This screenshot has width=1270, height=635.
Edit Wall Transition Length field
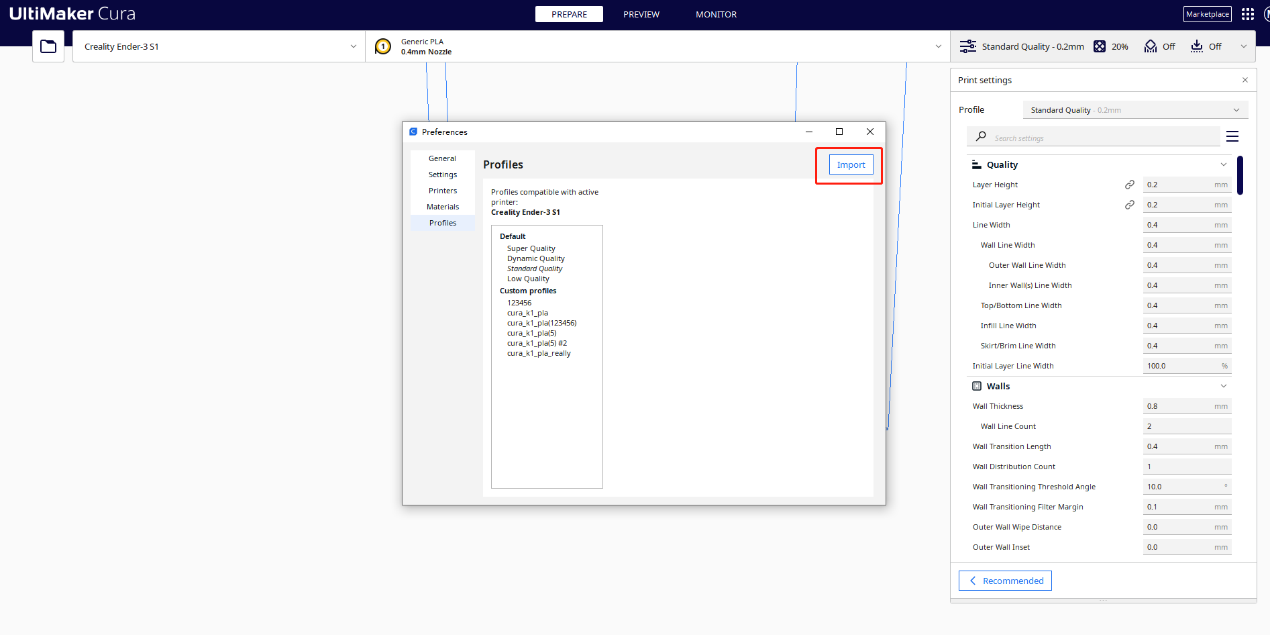[1187, 446]
